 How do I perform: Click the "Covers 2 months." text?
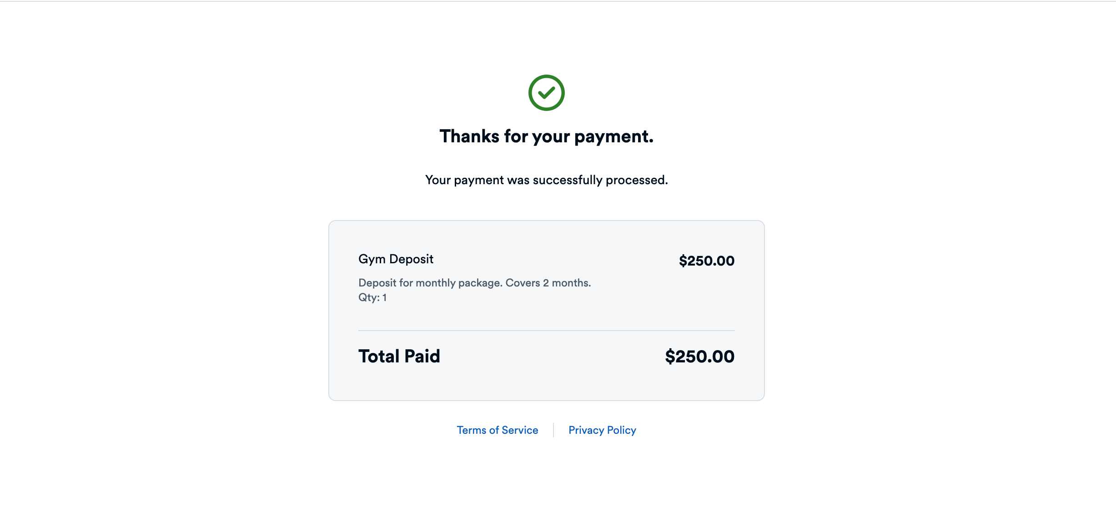point(548,283)
